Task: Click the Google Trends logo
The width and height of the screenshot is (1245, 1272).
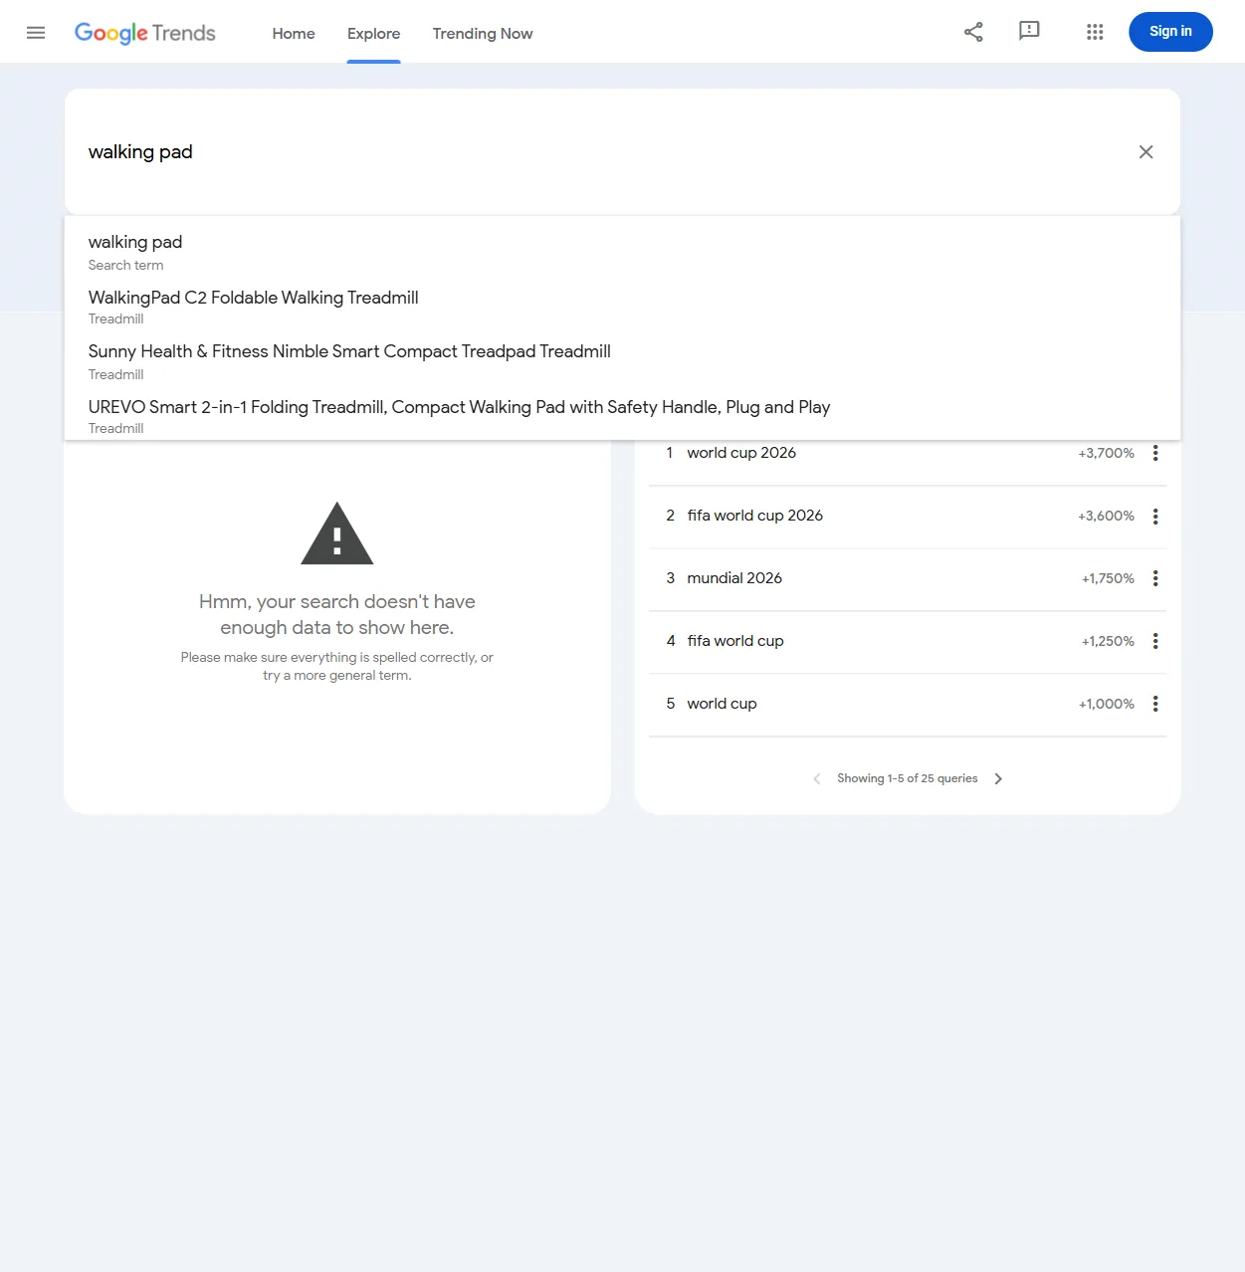Action: coord(145,33)
